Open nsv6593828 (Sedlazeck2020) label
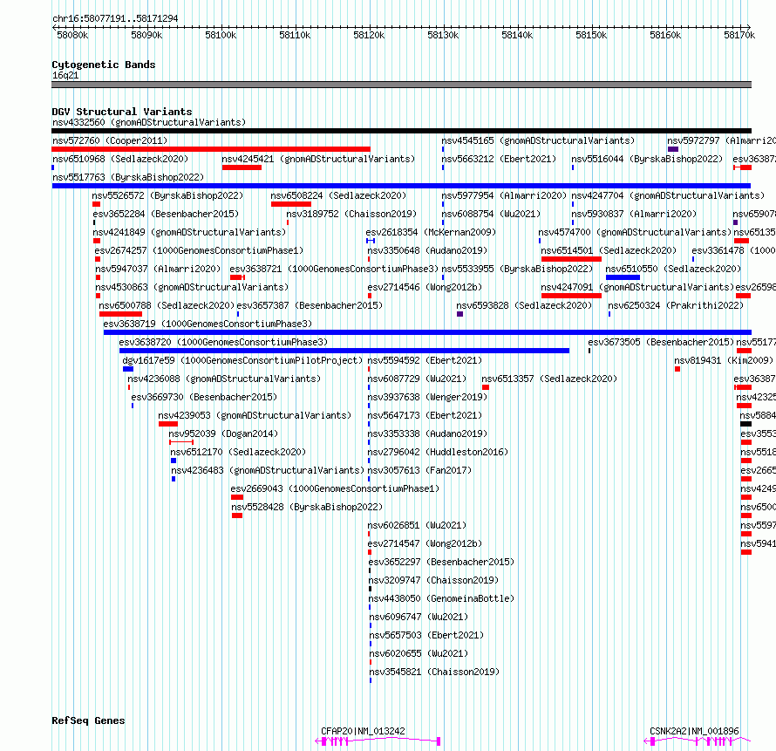776x751 pixels. coord(524,305)
